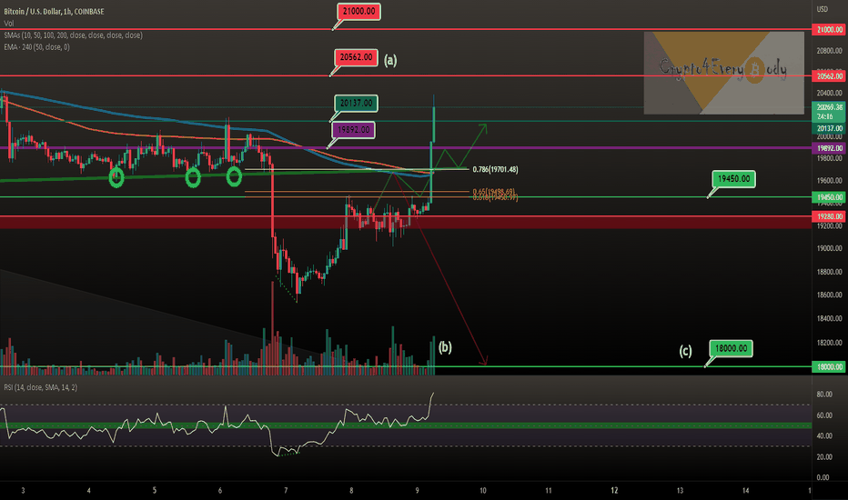Click the 18400.00 price axis tick
The height and width of the screenshot is (500, 848).
coord(829,318)
